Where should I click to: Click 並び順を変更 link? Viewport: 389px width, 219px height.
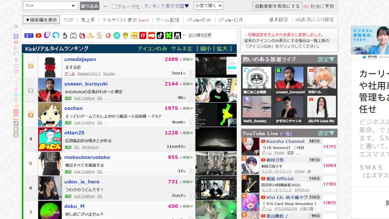point(200,35)
